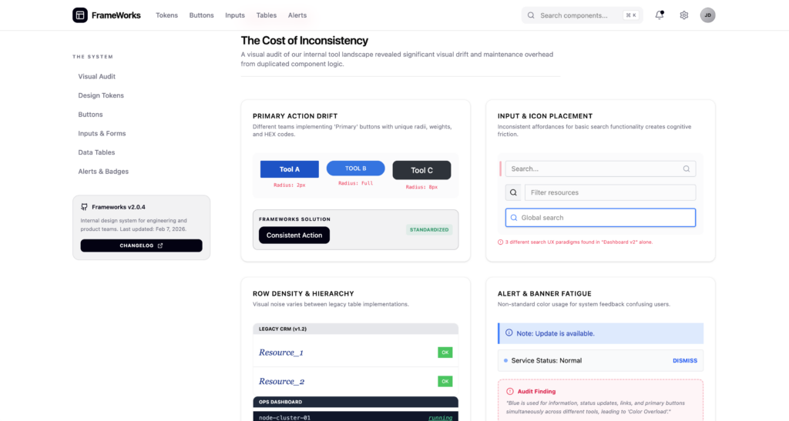789x421 pixels.
Task: Click the JD user avatar
Action: click(x=707, y=15)
